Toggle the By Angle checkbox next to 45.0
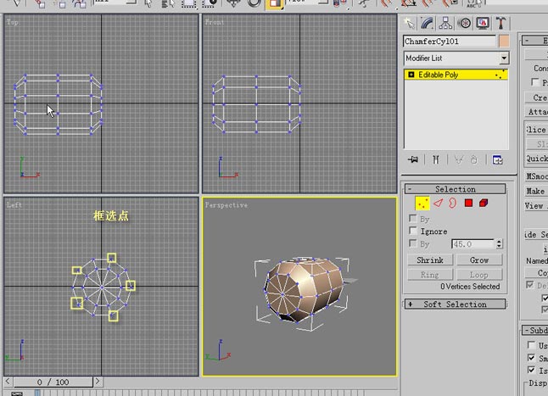Screen dimensions: 548x396 pos(413,243)
